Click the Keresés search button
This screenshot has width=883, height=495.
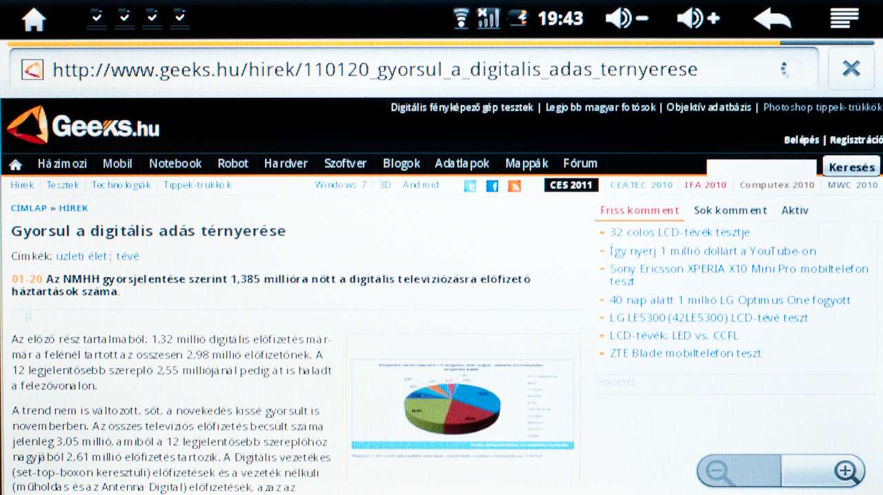pyautogui.click(x=851, y=167)
